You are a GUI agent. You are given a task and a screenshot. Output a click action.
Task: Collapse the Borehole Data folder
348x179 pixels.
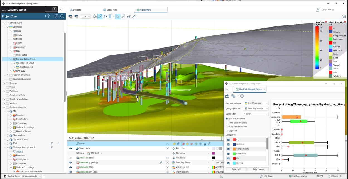[x=4, y=23]
